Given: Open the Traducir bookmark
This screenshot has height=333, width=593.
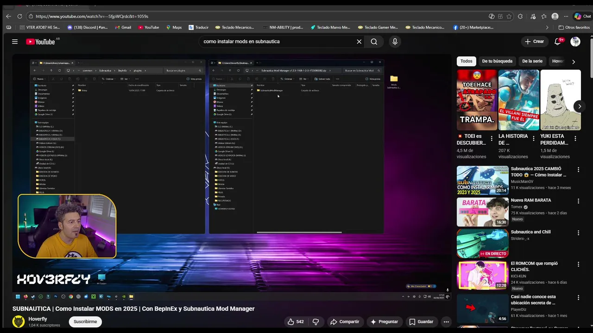Looking at the screenshot, I should [198, 27].
